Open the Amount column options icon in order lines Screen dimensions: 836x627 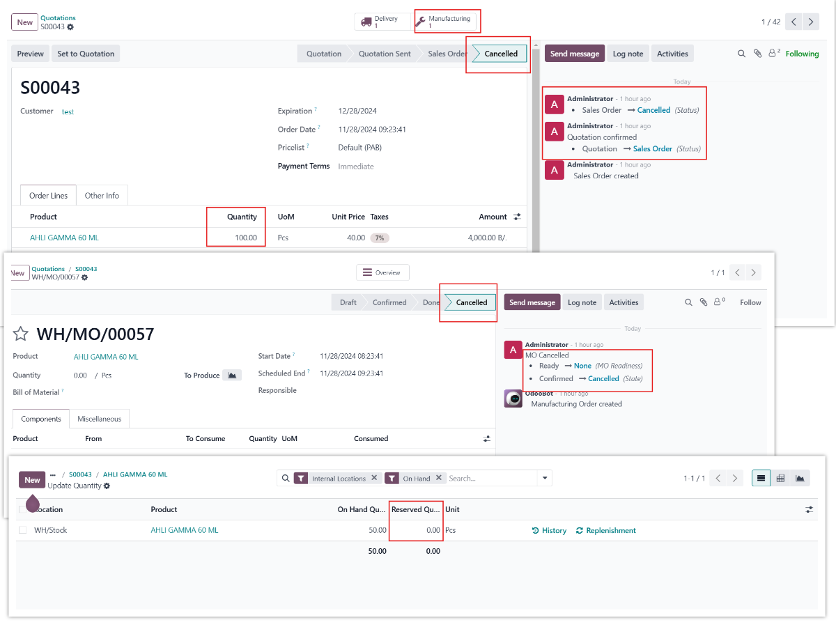click(517, 217)
